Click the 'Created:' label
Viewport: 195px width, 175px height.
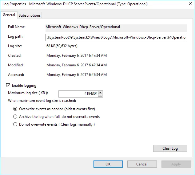click(x=15, y=56)
